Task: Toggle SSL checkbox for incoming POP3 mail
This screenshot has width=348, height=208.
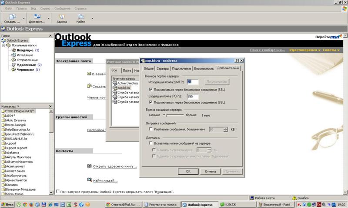Action: [151, 102]
